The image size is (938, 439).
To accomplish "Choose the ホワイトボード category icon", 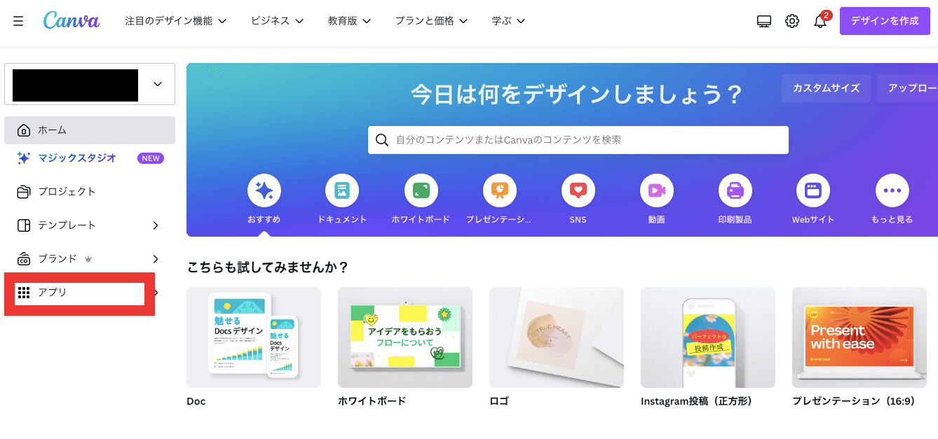I will pyautogui.click(x=421, y=190).
